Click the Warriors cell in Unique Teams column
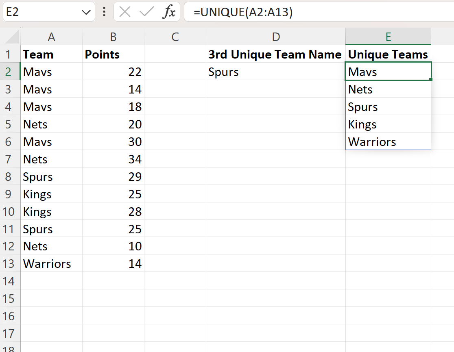Image resolution: width=454 pixels, height=352 pixels. [x=388, y=142]
